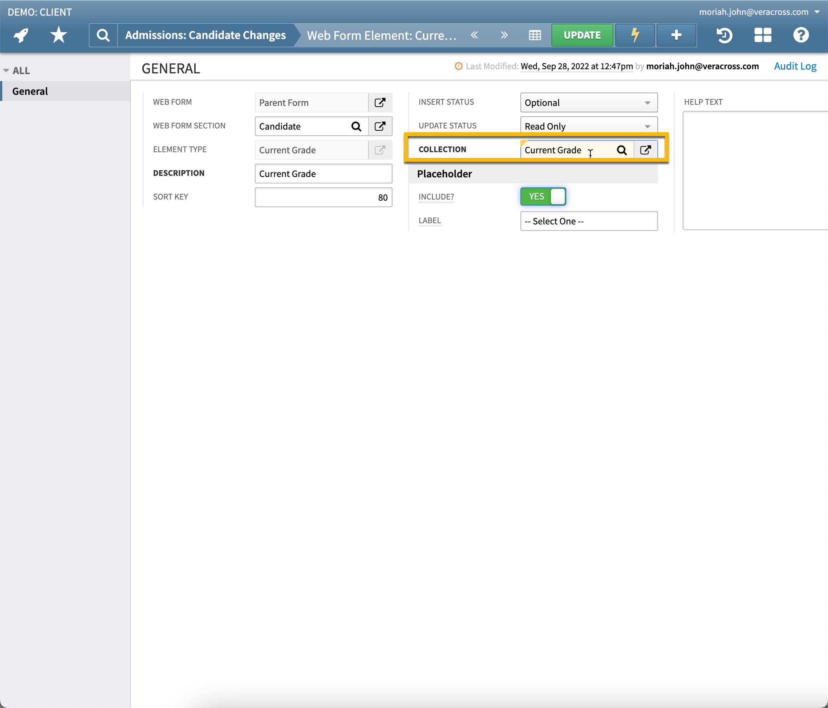Search the Web Form Section field
Image resolution: width=828 pixels, height=708 pixels.
(x=356, y=126)
